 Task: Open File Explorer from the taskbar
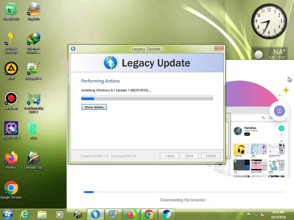[42, 214]
